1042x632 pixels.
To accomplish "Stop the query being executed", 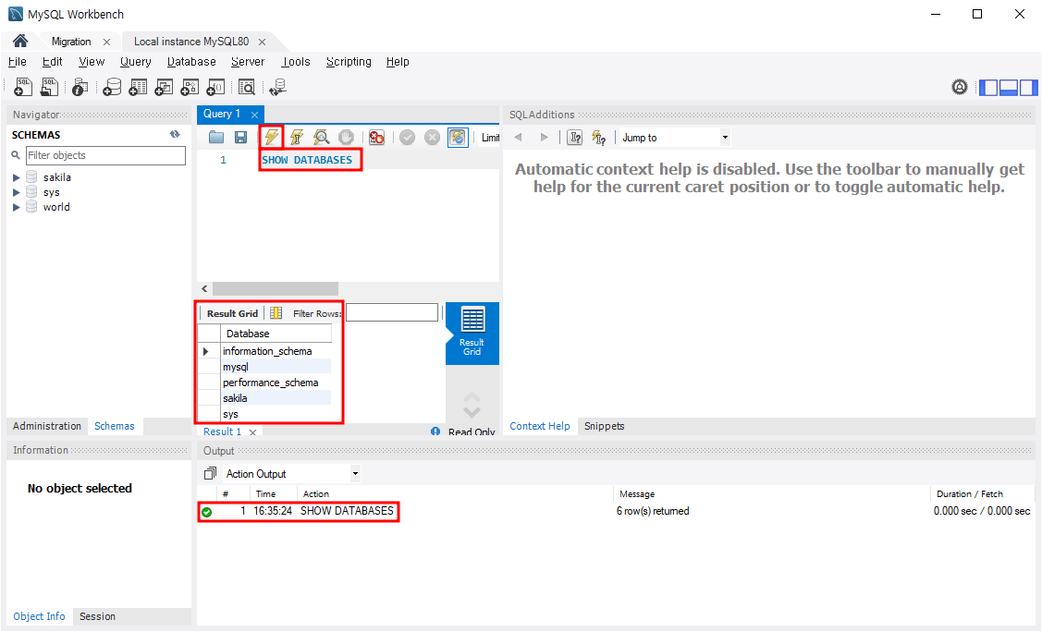I will (x=346, y=138).
